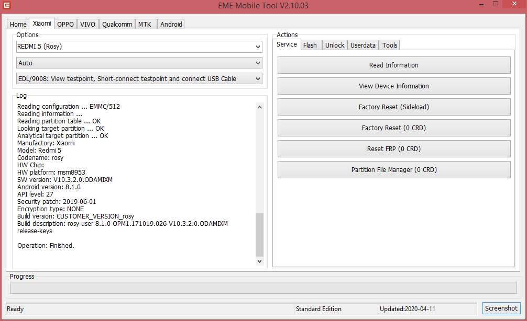
Task: Close the EME Mobile Tool window
Action: (514, 4)
